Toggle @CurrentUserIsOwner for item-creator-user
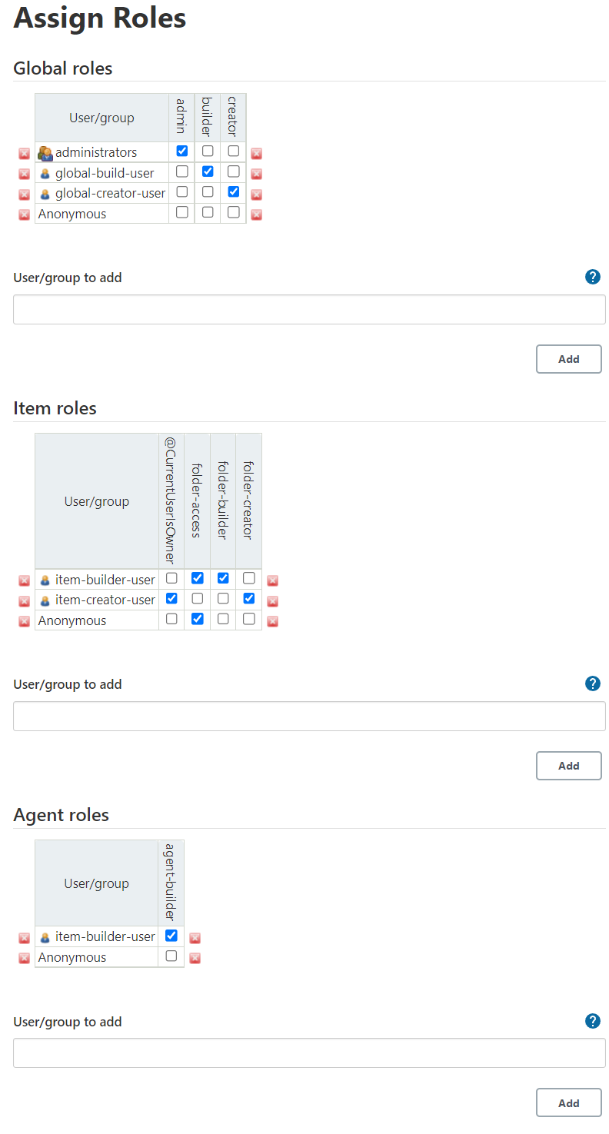The height and width of the screenshot is (1134, 609). pyautogui.click(x=171, y=598)
